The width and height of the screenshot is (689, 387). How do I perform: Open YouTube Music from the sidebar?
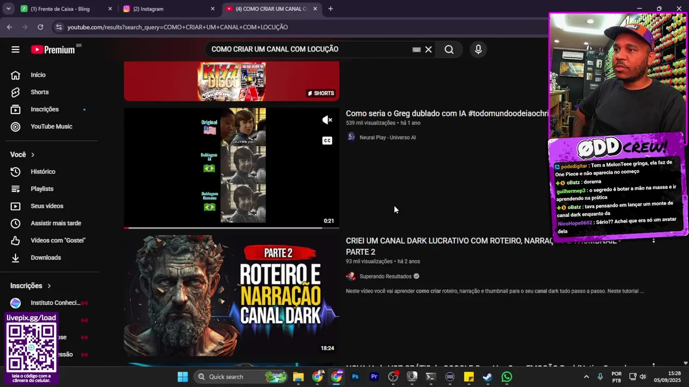[x=51, y=126]
